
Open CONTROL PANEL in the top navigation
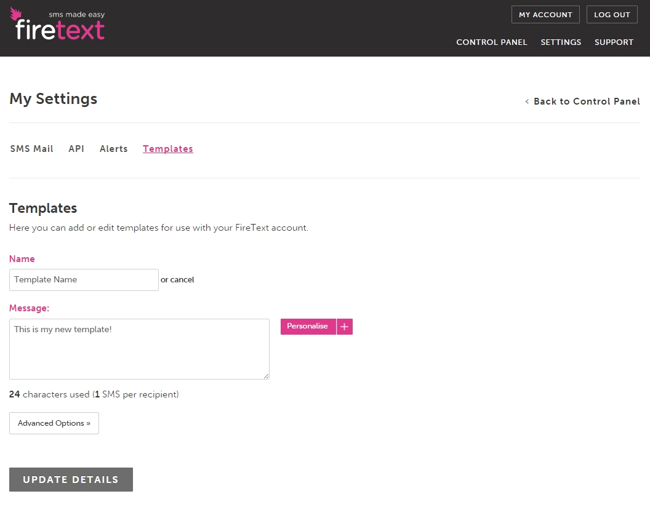click(x=491, y=42)
